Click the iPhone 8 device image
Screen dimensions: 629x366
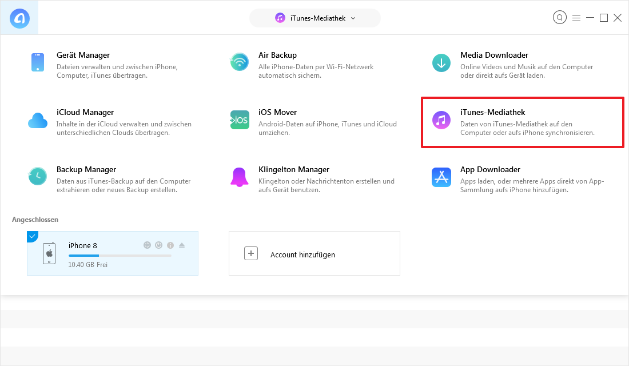[49, 253]
